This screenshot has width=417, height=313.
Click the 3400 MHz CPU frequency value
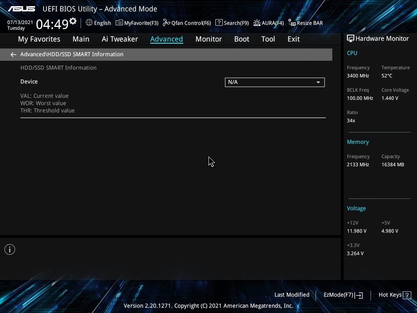coord(358,75)
